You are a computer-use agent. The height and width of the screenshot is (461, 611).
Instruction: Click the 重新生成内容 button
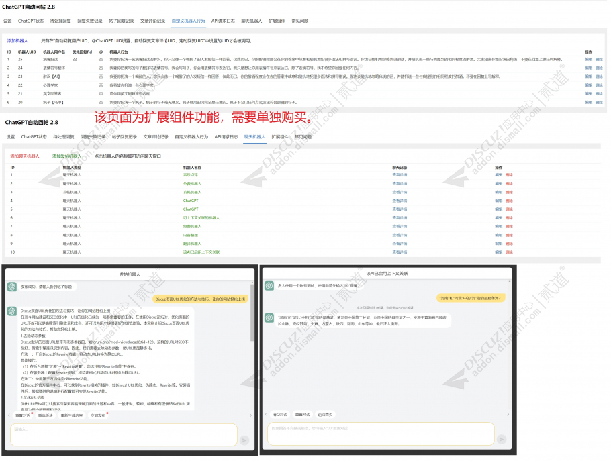(x=72, y=415)
